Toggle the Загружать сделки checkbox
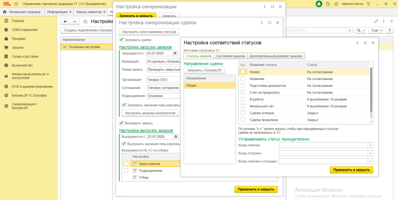 pyautogui.click(x=121, y=40)
